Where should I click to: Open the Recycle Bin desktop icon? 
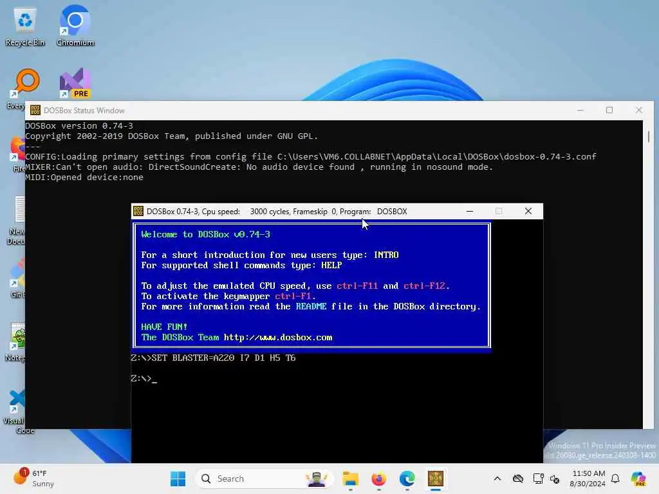tap(25, 26)
